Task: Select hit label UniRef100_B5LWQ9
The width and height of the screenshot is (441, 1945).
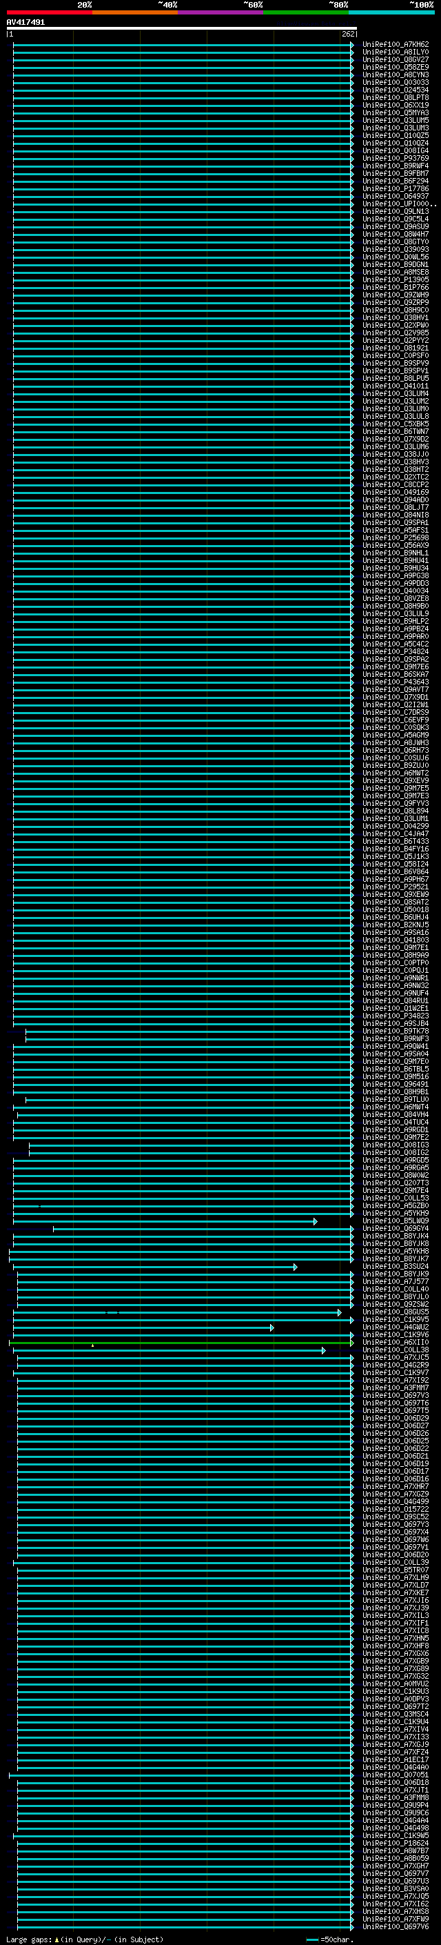Action: (396, 1220)
